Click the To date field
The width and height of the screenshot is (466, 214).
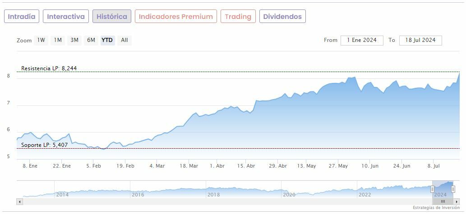click(x=420, y=40)
